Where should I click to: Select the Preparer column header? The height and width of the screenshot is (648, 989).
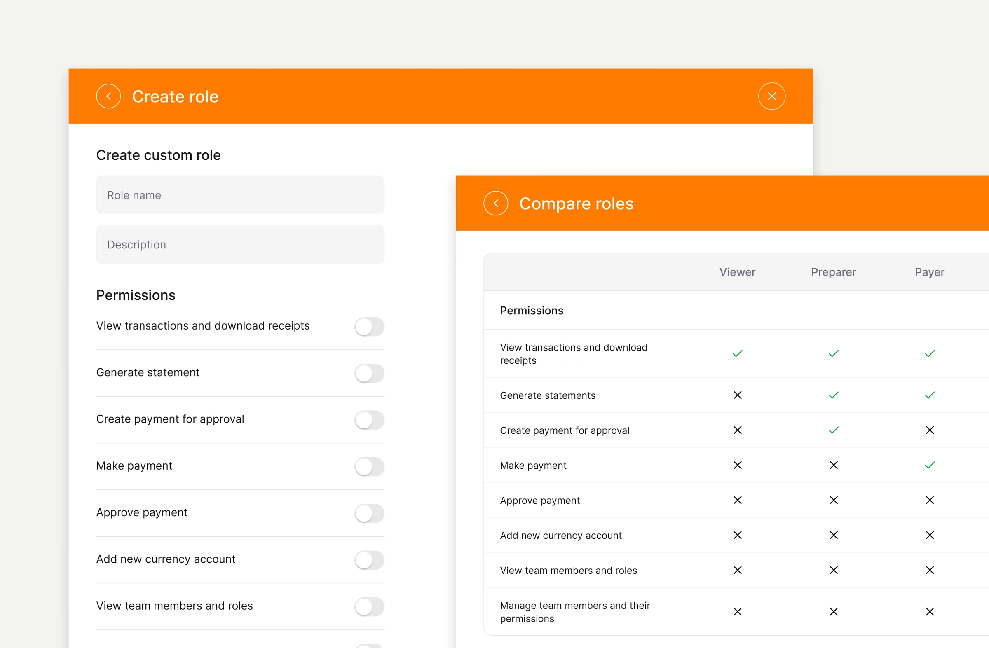pyautogui.click(x=833, y=272)
